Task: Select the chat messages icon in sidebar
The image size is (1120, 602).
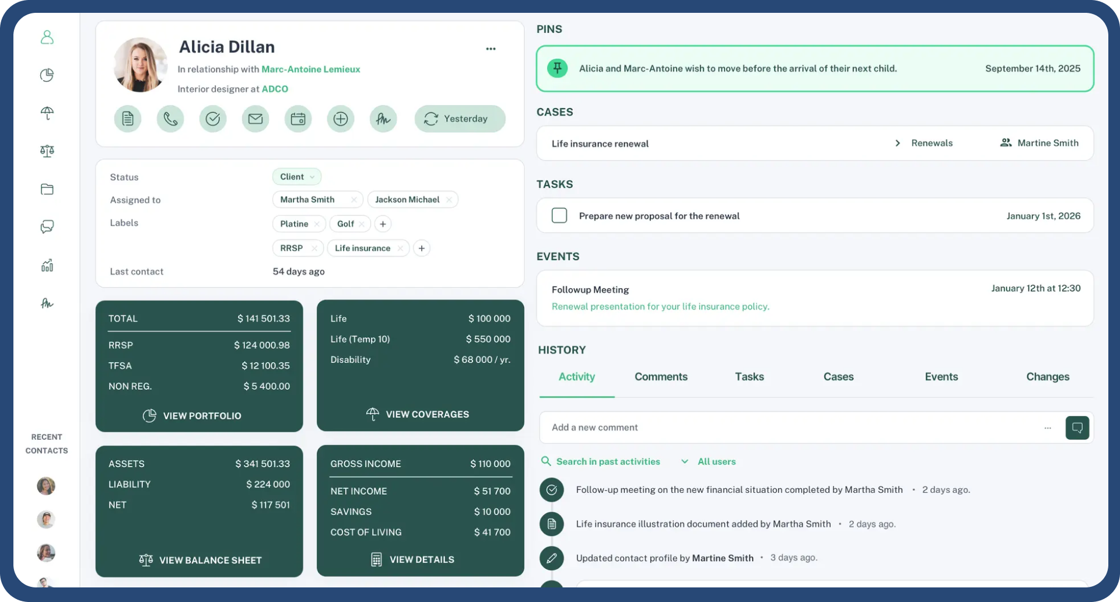Action: tap(47, 226)
